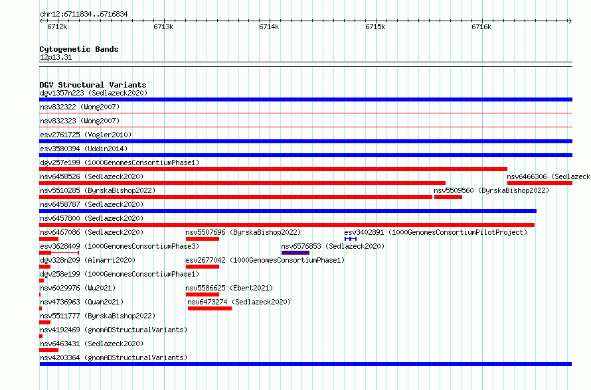Click nsv6457800 (Sedlazeck2020) label

coord(92,218)
